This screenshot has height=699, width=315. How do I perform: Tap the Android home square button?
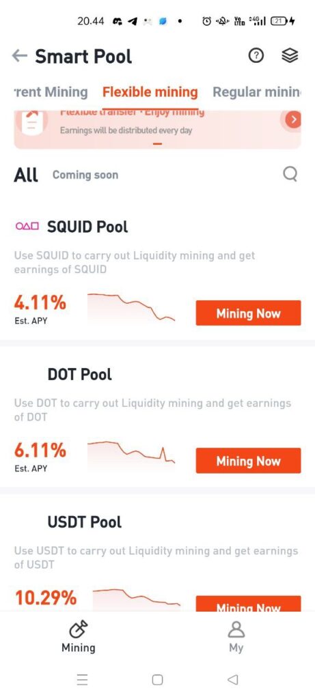click(x=157, y=679)
